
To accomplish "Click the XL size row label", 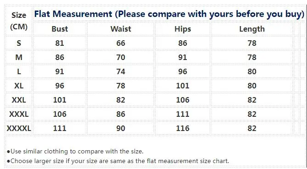I will point(19,86).
